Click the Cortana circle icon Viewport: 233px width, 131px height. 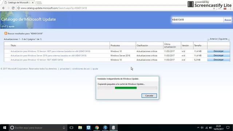click(x=12, y=128)
